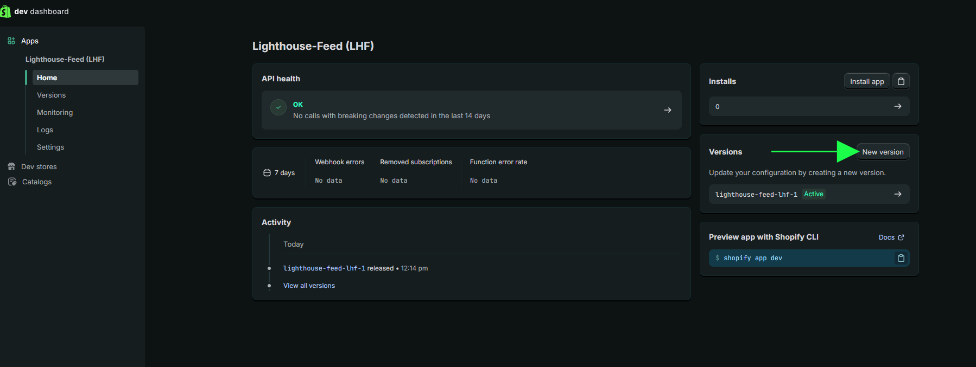The image size is (976, 367).
Task: Click the Lighthouse-Feed (LHF) page heading
Action: click(x=313, y=46)
